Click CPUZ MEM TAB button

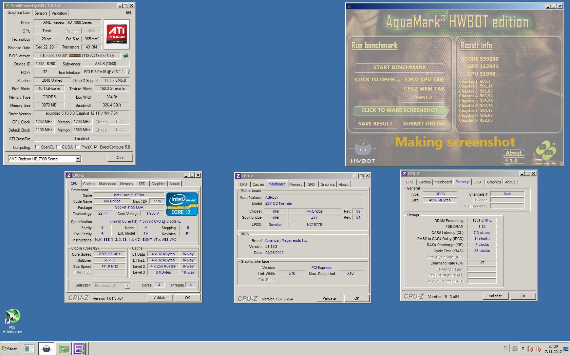click(424, 89)
